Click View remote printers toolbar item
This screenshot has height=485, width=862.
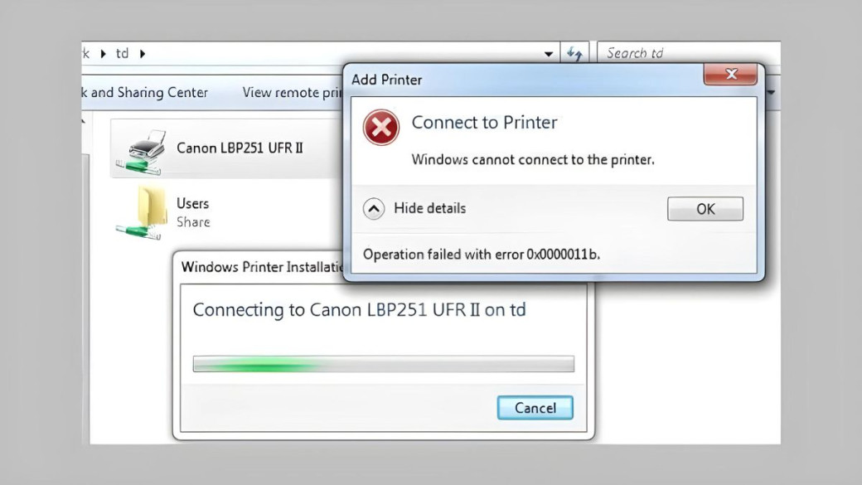click(293, 92)
